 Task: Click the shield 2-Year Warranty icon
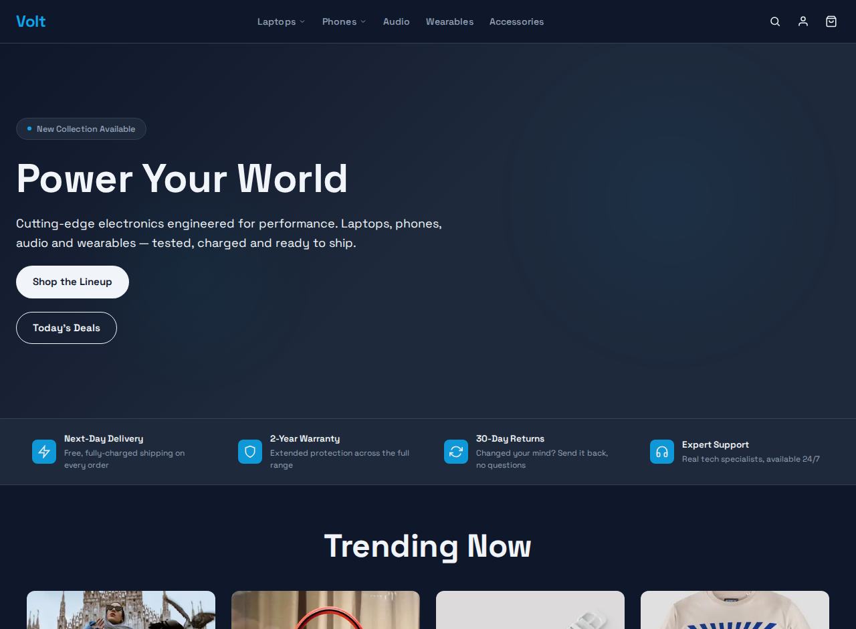(250, 452)
